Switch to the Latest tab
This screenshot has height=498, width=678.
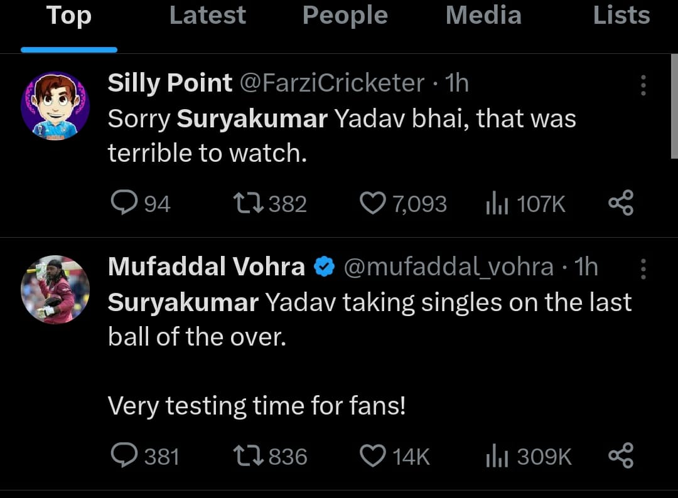click(207, 16)
